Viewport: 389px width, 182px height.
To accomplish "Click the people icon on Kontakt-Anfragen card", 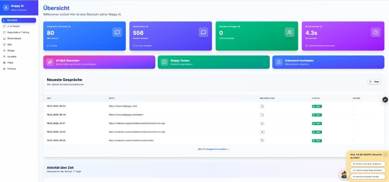I will (289, 33).
